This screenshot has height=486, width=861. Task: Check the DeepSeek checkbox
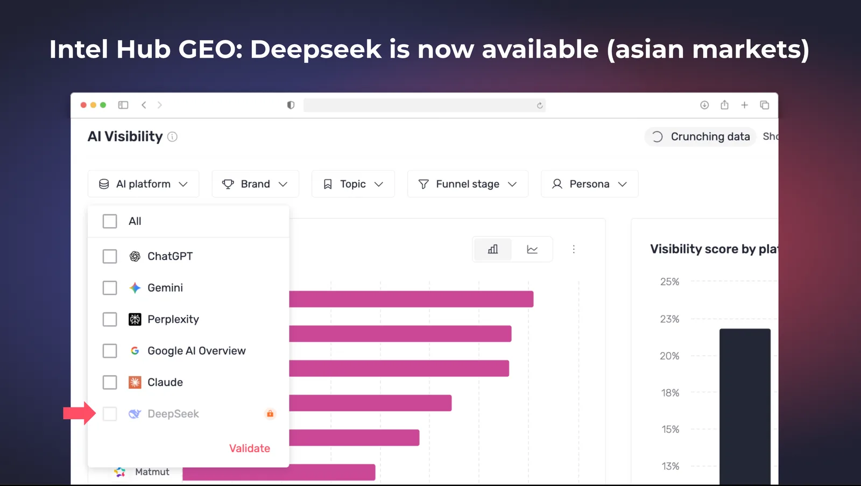pos(110,414)
